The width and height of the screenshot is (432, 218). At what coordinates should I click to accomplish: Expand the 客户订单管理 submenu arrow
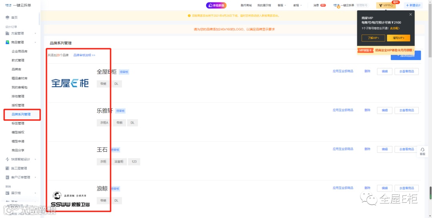pos(35,177)
